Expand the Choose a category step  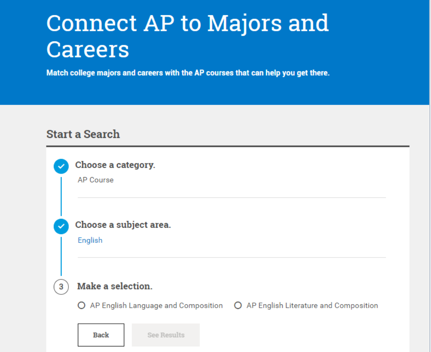115,165
